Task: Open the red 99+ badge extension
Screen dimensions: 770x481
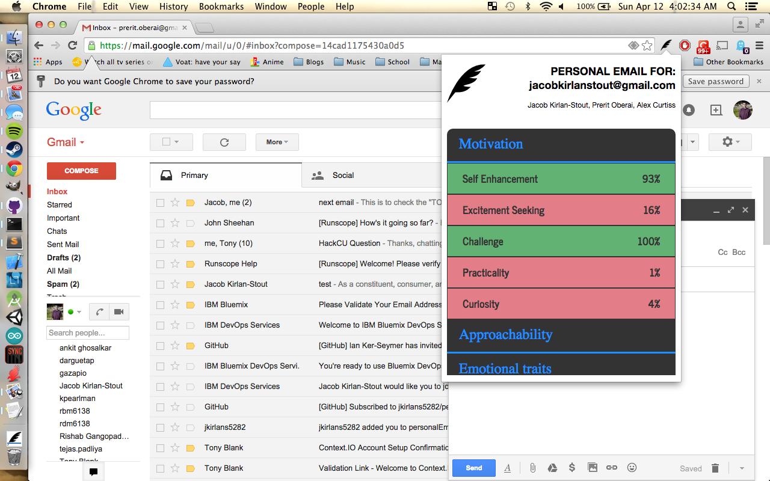Action: point(703,46)
